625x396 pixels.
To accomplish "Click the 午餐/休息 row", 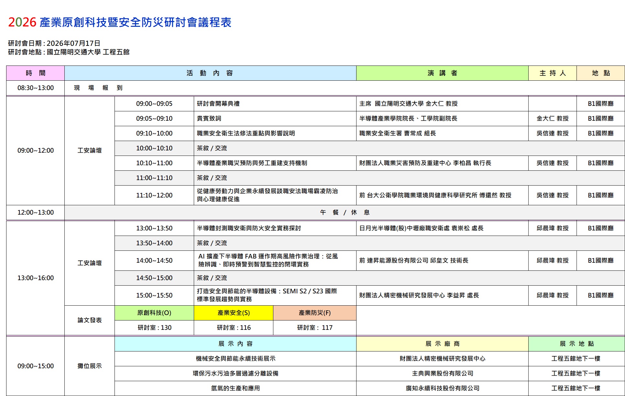I will tap(345, 212).
